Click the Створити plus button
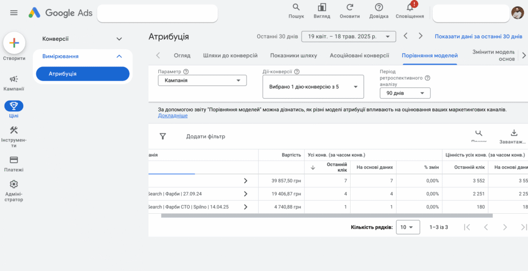 [14, 43]
